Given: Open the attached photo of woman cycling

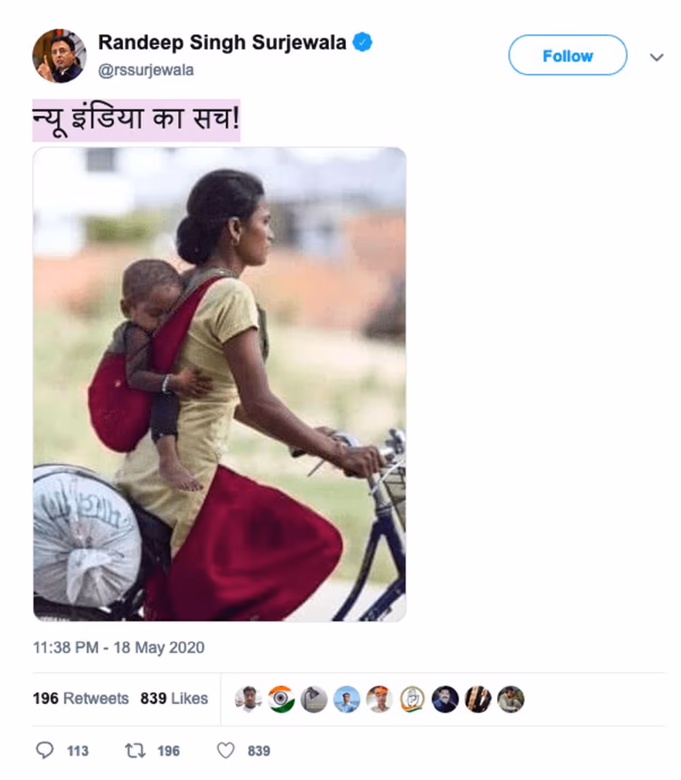Looking at the screenshot, I should click(220, 384).
